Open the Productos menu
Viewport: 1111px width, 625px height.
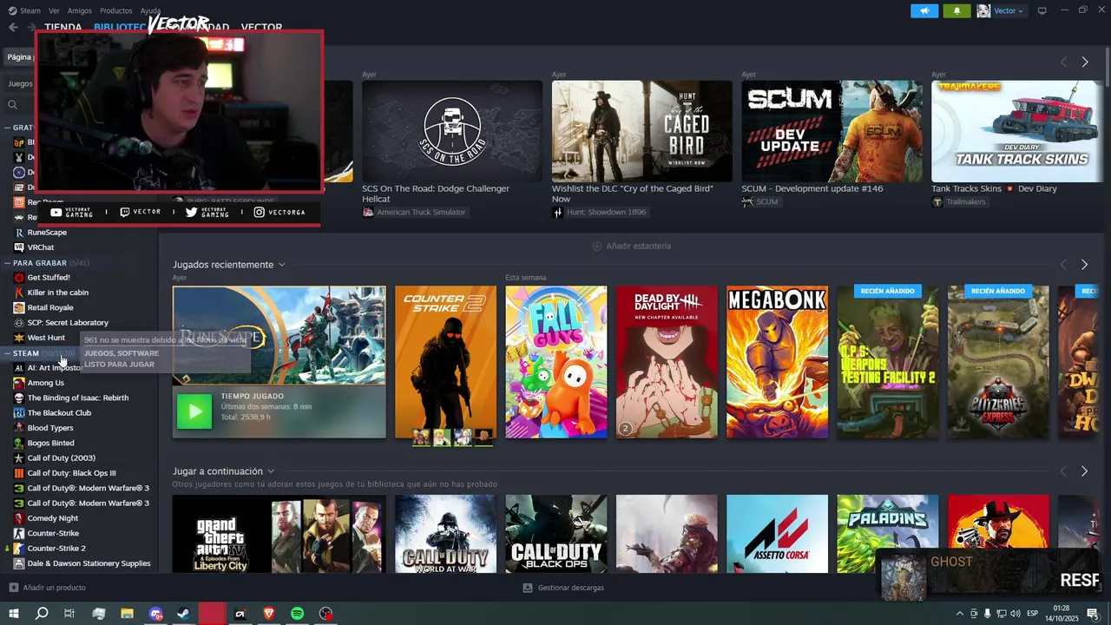(116, 10)
